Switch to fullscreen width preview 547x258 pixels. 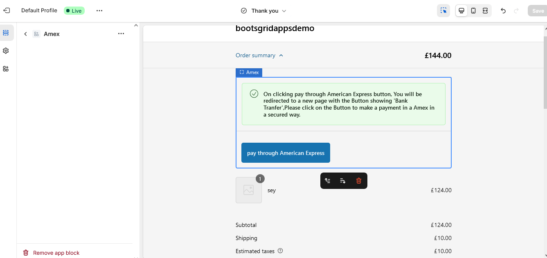point(485,11)
